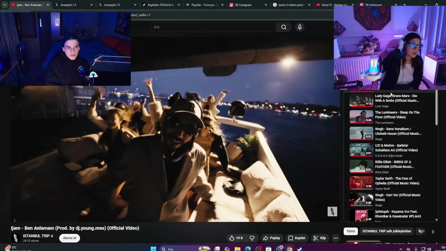Open Taylor Swift Fate of Ophelia thumbnail
Image resolution: width=446 pixels, height=251 pixels.
(x=361, y=183)
